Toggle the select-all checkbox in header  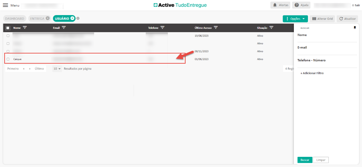coord(8,28)
